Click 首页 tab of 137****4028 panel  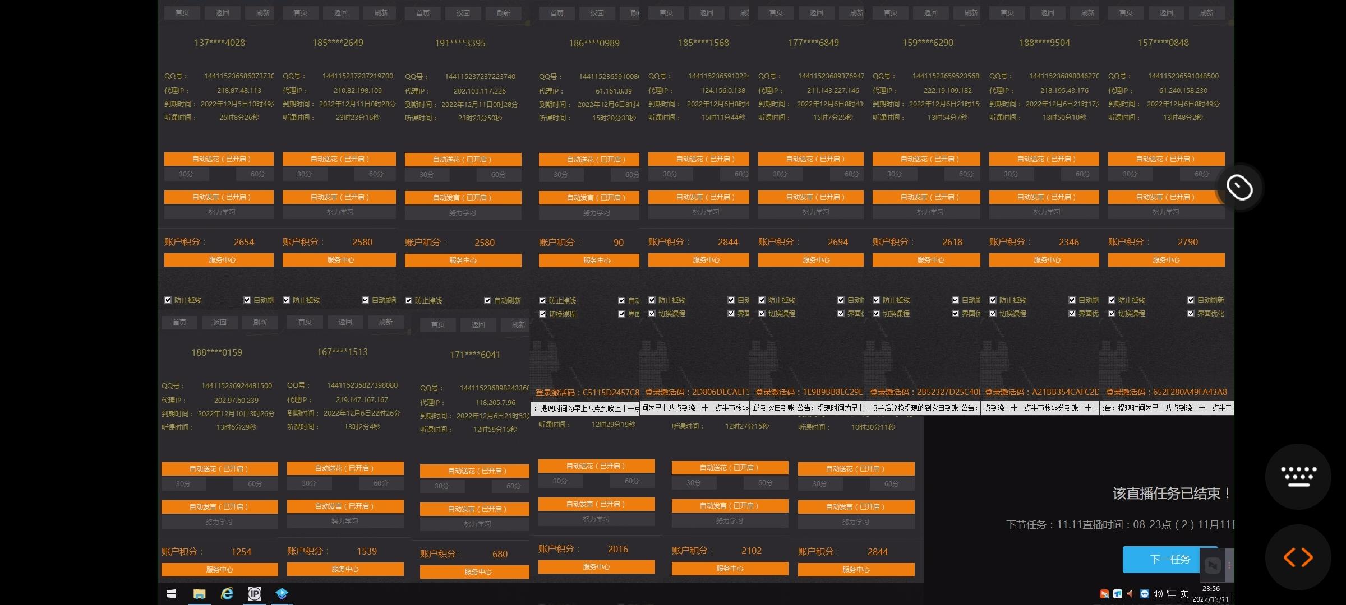pos(182,12)
